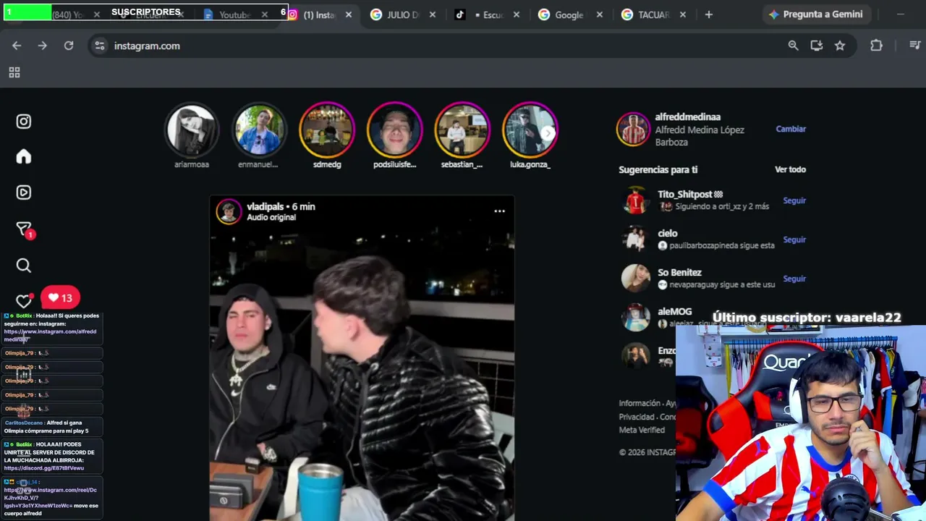View ariarmoaa's story
The width and height of the screenshot is (926, 521).
192,130
